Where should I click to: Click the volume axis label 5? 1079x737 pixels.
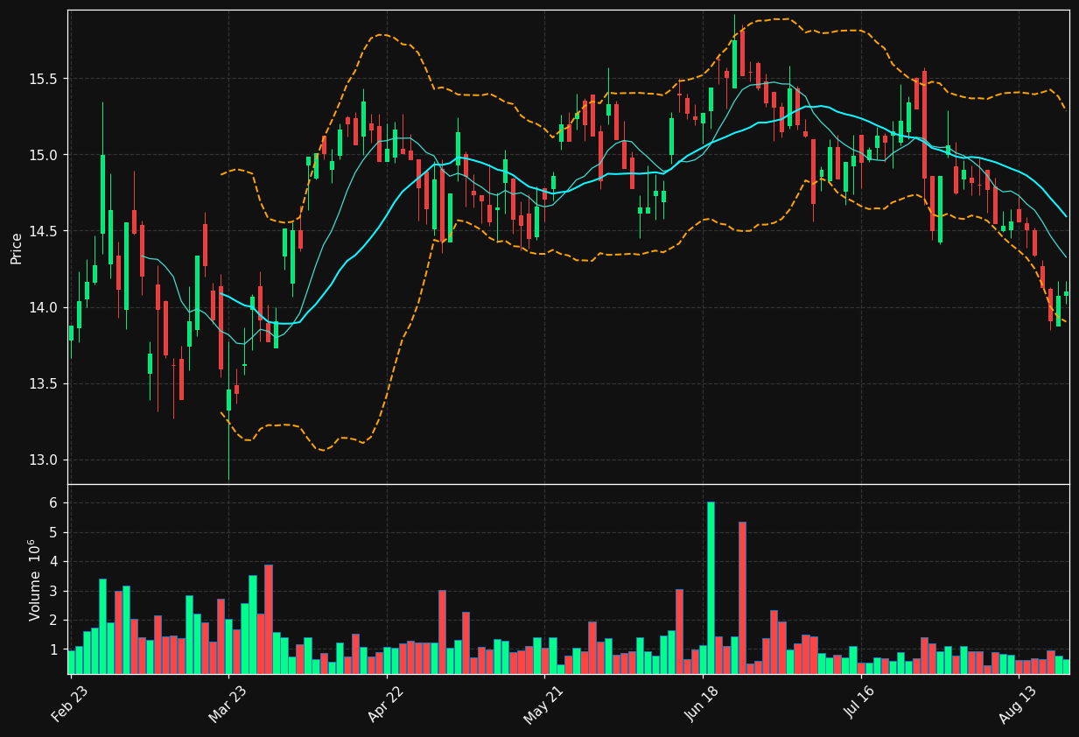click(53, 532)
